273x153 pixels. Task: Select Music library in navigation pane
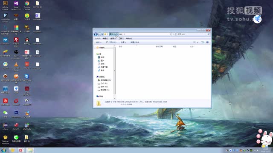click(x=101, y=71)
